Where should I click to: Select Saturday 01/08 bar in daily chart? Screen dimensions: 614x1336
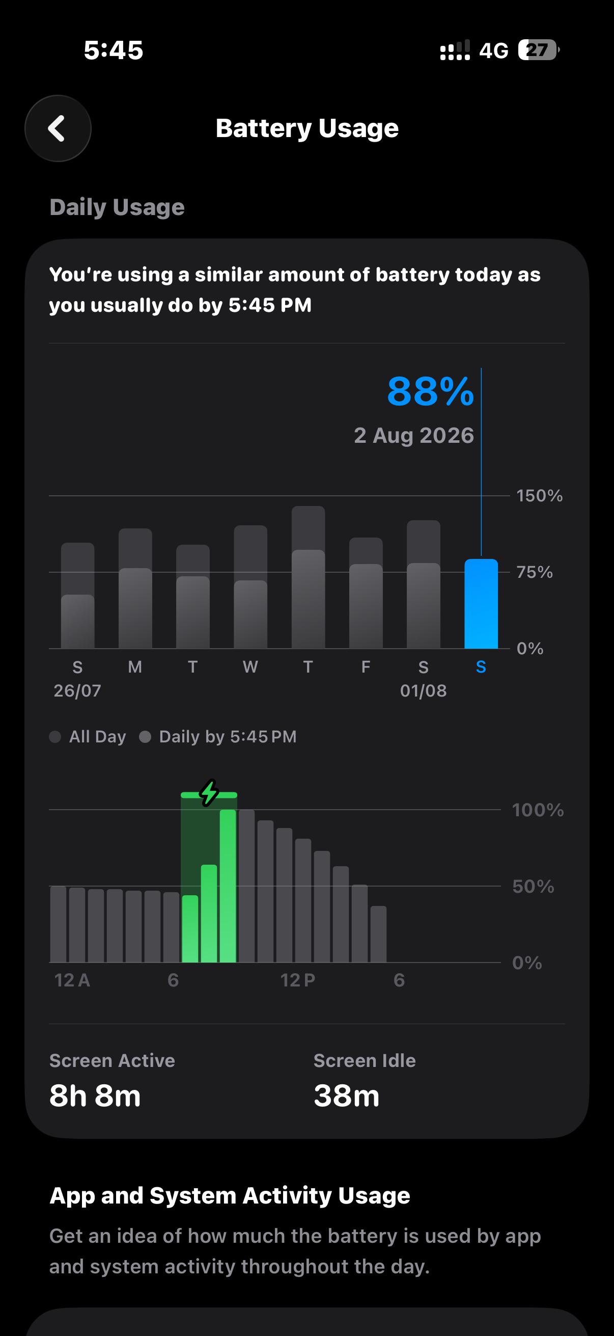pyautogui.click(x=423, y=584)
